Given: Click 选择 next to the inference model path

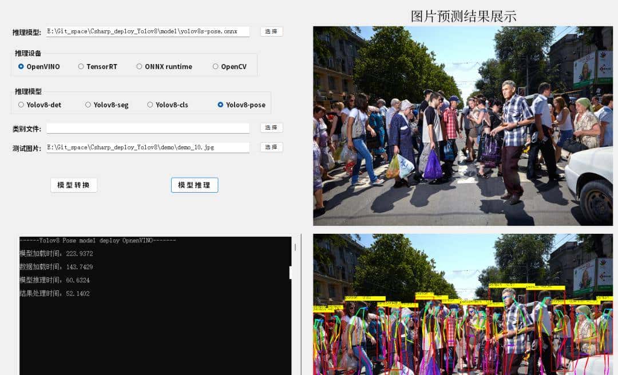Looking at the screenshot, I should (x=271, y=31).
